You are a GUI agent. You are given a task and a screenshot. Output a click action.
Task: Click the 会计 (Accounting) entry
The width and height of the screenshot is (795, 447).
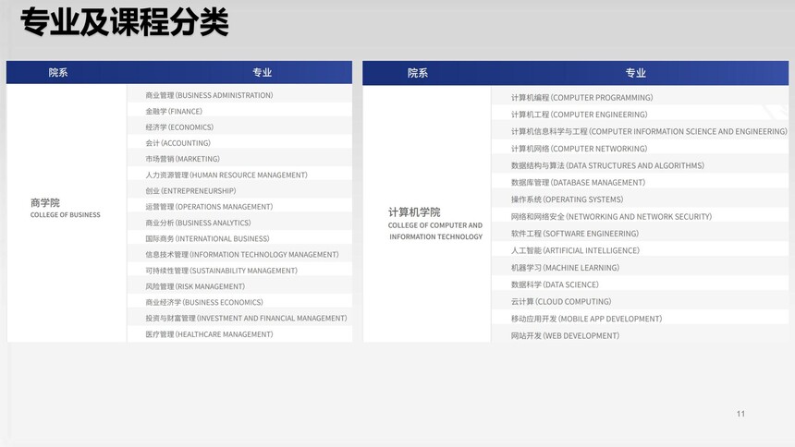[x=177, y=143]
